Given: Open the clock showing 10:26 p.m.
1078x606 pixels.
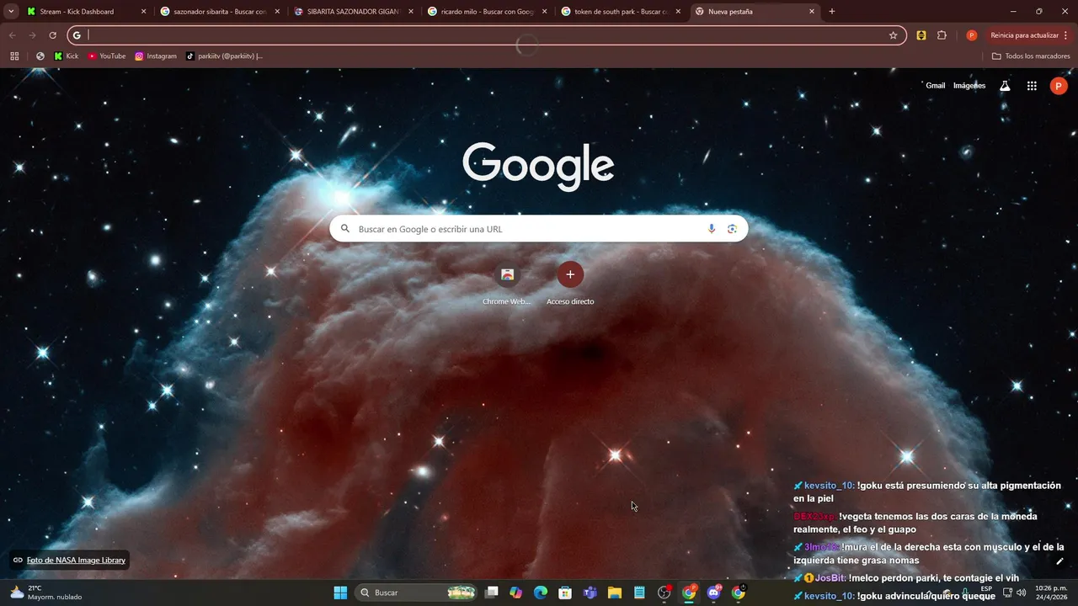Looking at the screenshot, I should 1049,593.
